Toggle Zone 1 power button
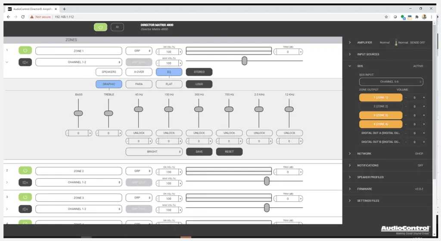Image resolution: width=441 pixels, height=241 pixels. tap(25, 50)
